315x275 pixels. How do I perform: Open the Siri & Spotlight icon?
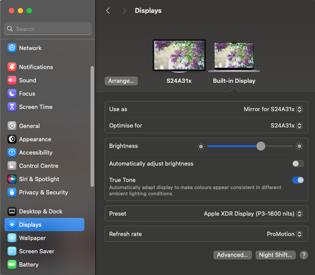(x=12, y=179)
